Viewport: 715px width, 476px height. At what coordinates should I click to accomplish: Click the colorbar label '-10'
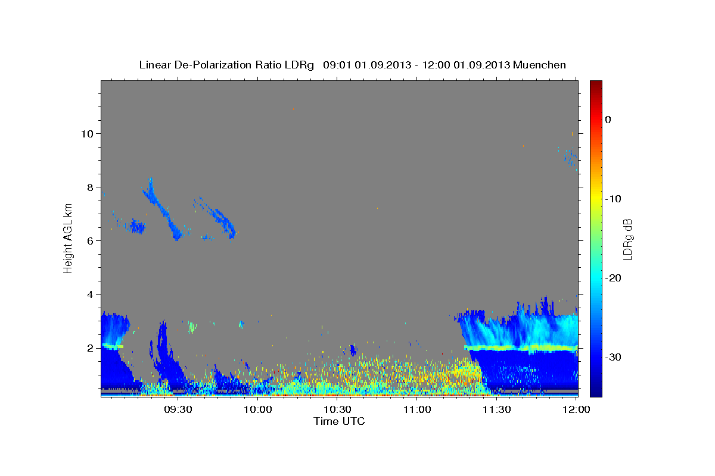[613, 199]
